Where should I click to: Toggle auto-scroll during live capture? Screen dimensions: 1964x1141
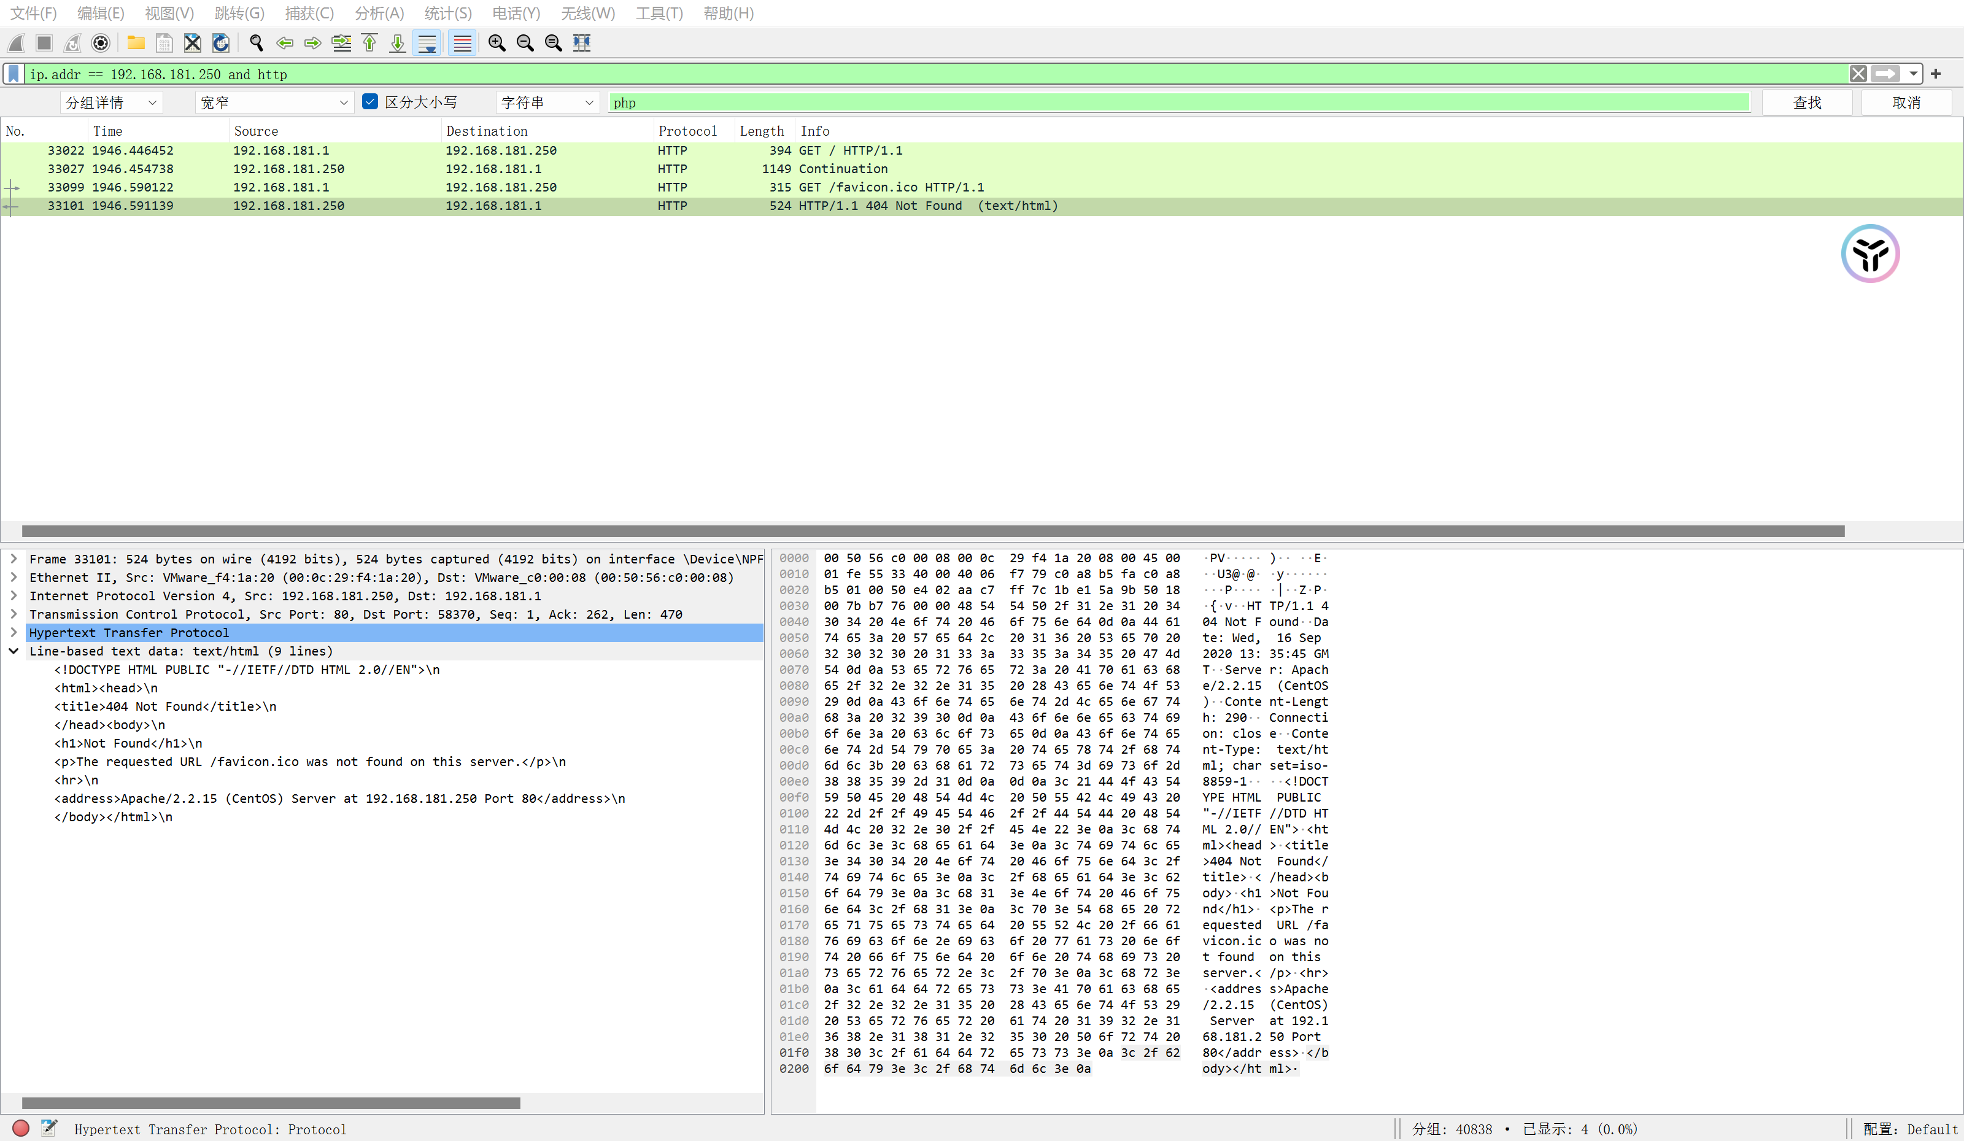[x=427, y=43]
